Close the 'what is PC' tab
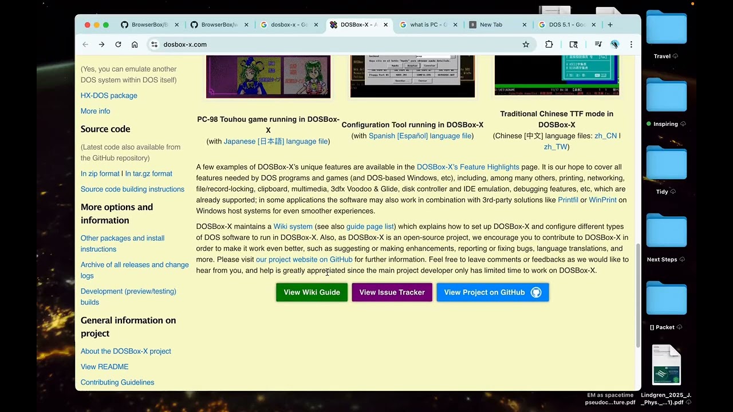 click(x=455, y=25)
